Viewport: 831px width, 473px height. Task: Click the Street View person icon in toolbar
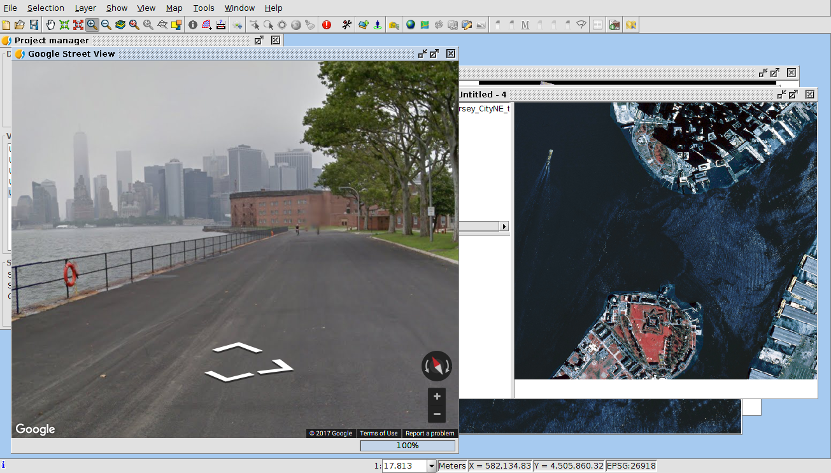click(x=378, y=25)
